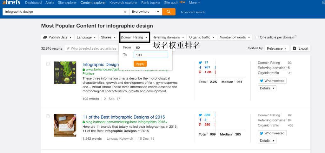Screen dimensions: 325x153
Task: Open the keyboard-and-hands HubSpot article thumbnail
Action: (x=65, y=125)
